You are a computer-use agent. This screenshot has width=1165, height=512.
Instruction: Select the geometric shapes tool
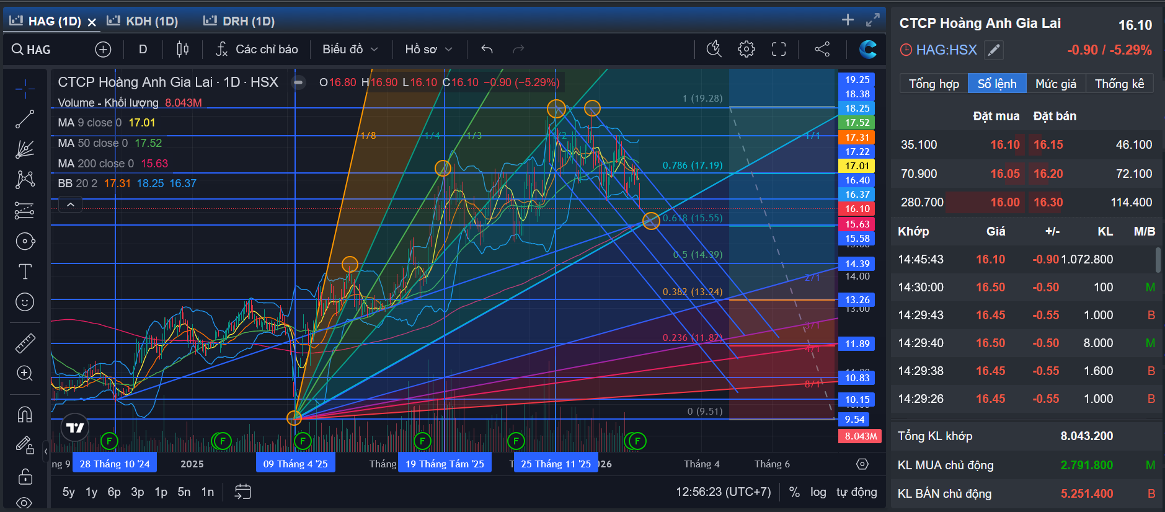pyautogui.click(x=25, y=241)
